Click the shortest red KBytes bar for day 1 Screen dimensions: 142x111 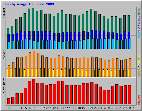(9, 101)
